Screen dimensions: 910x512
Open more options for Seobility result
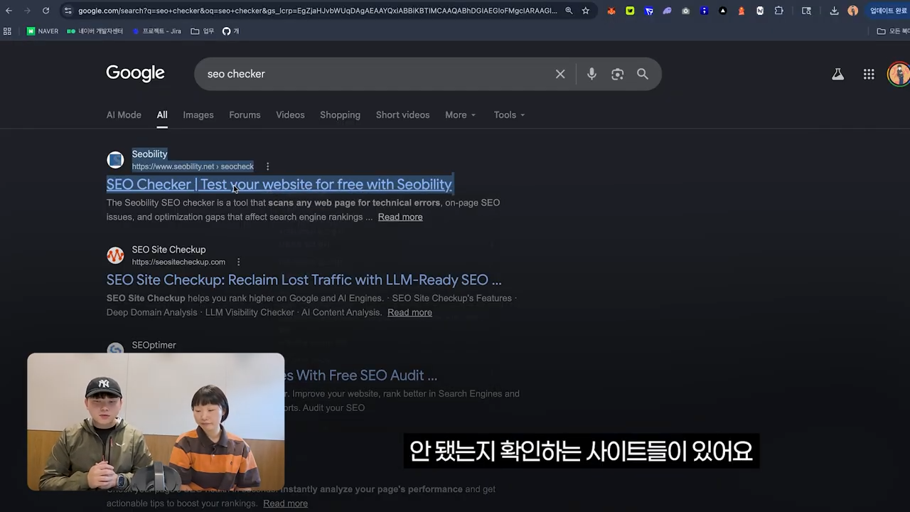[268, 166]
